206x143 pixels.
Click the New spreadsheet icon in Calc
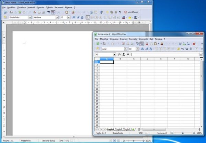[98, 44]
